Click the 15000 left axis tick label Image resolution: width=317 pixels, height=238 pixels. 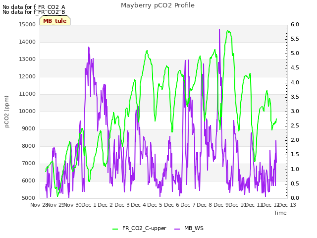[x=27, y=24]
